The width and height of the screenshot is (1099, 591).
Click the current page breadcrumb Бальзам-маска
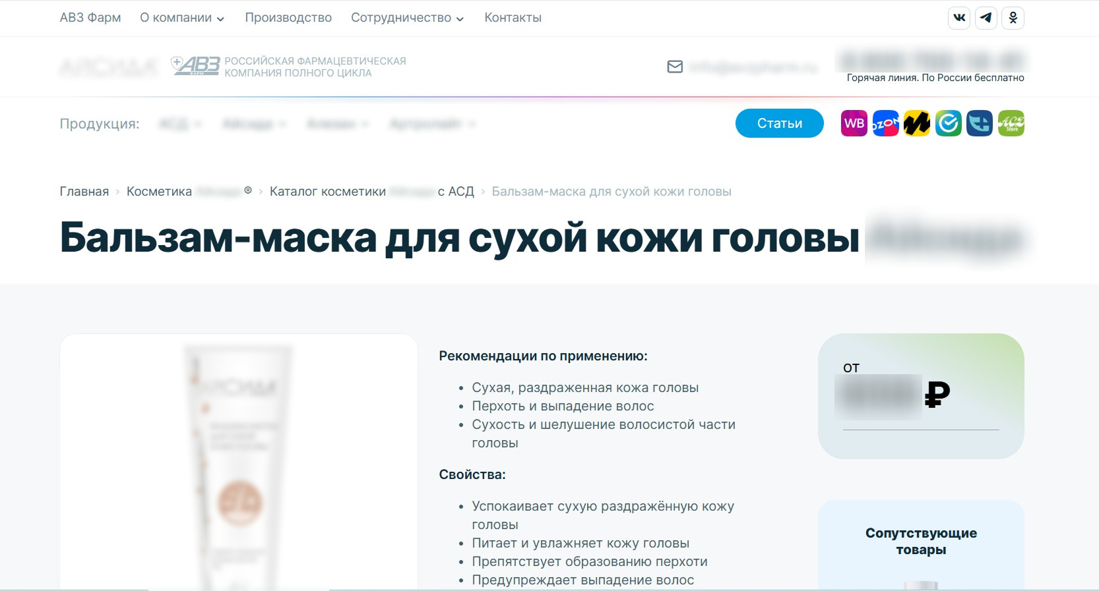(x=612, y=192)
